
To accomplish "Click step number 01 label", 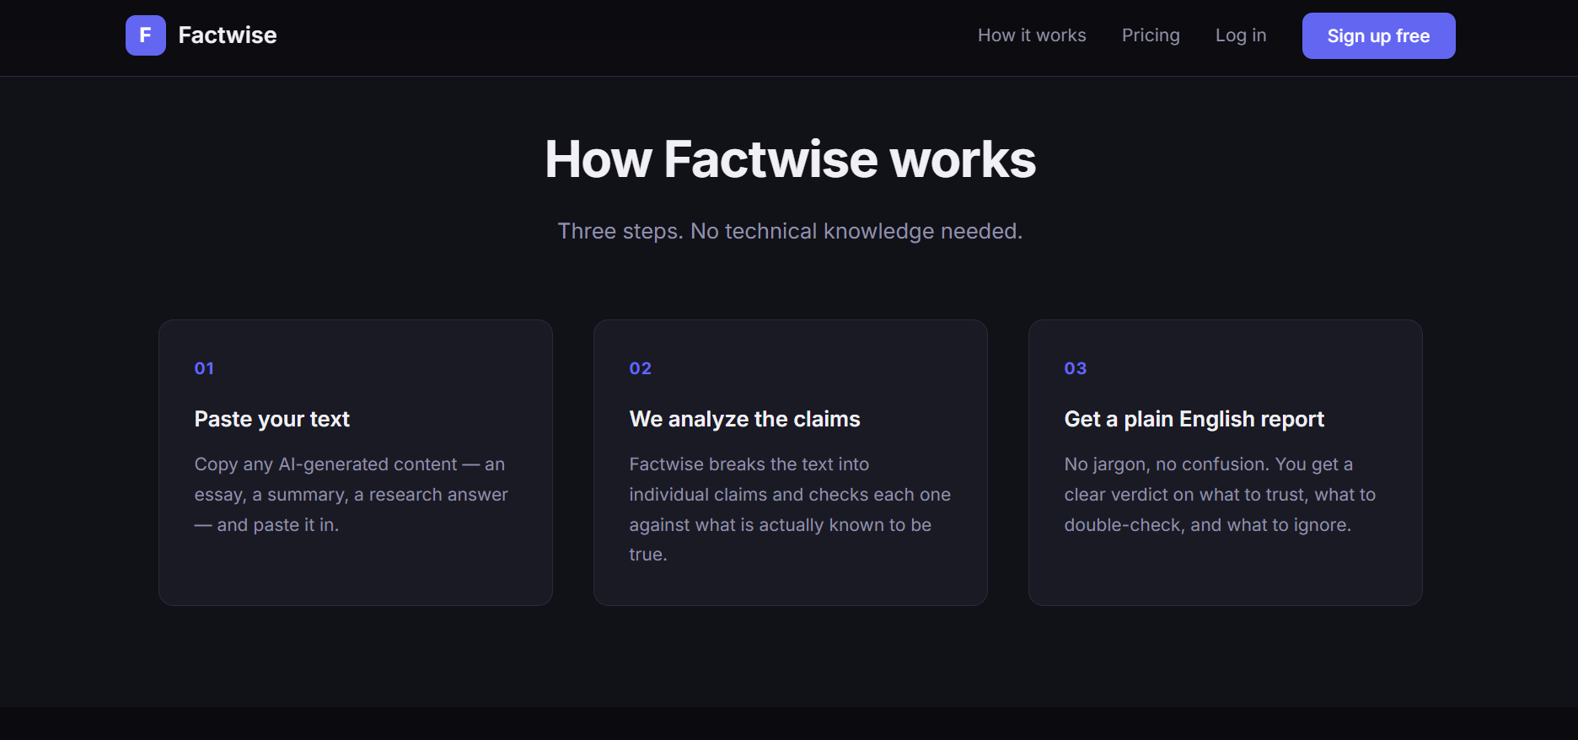I will coord(204,368).
